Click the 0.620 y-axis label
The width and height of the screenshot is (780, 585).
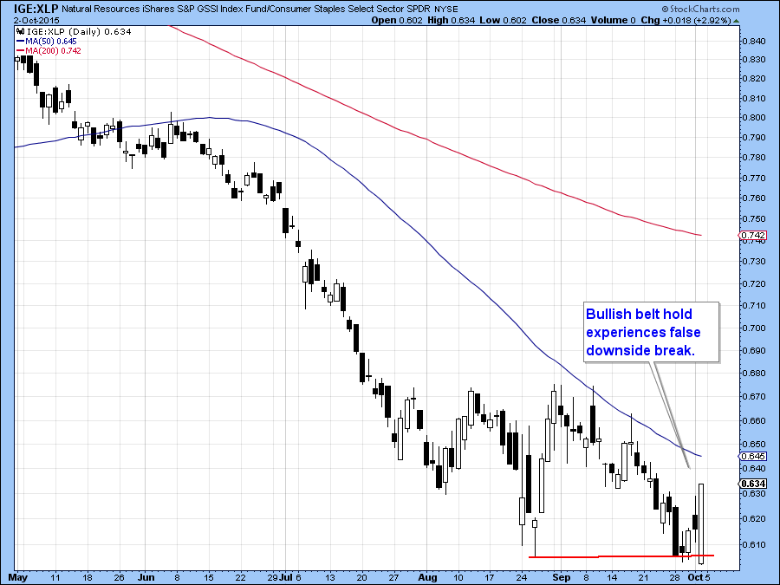754,519
